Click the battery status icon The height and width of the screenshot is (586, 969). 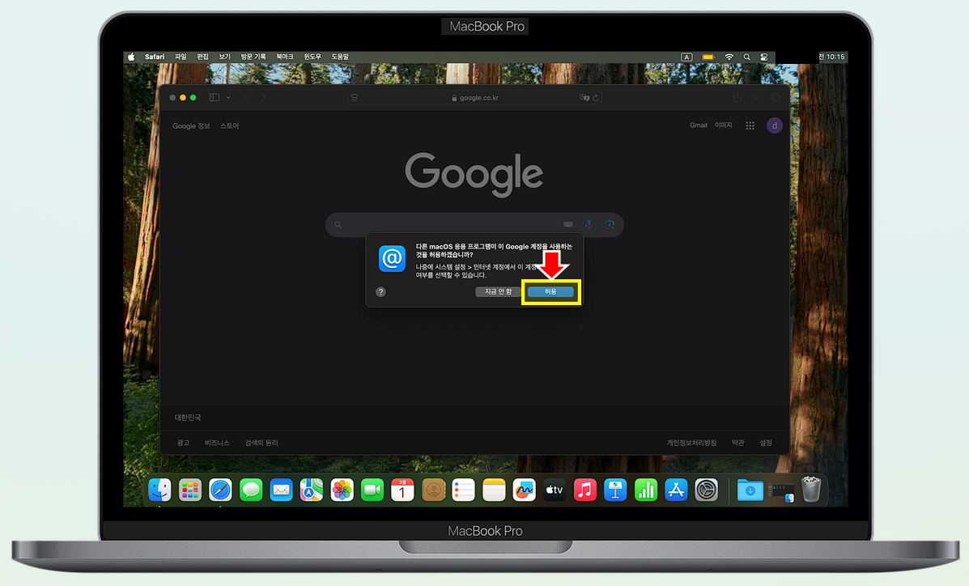[x=708, y=57]
